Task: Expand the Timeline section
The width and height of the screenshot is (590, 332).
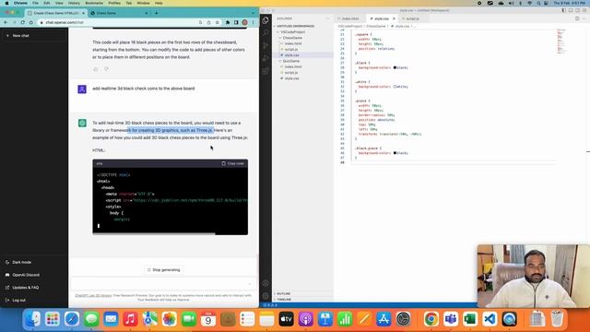Action: tap(283, 299)
